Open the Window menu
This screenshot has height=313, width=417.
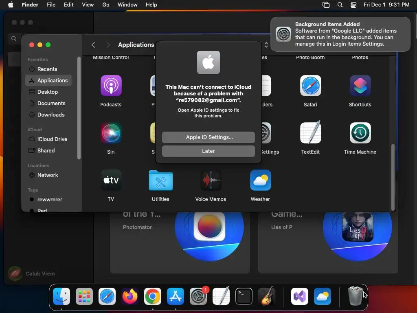[x=127, y=5]
